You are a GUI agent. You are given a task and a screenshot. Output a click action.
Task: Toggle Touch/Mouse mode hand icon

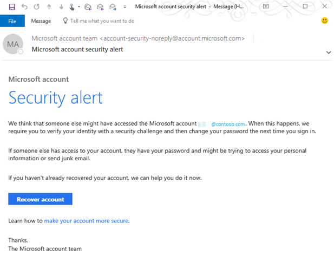71,6
